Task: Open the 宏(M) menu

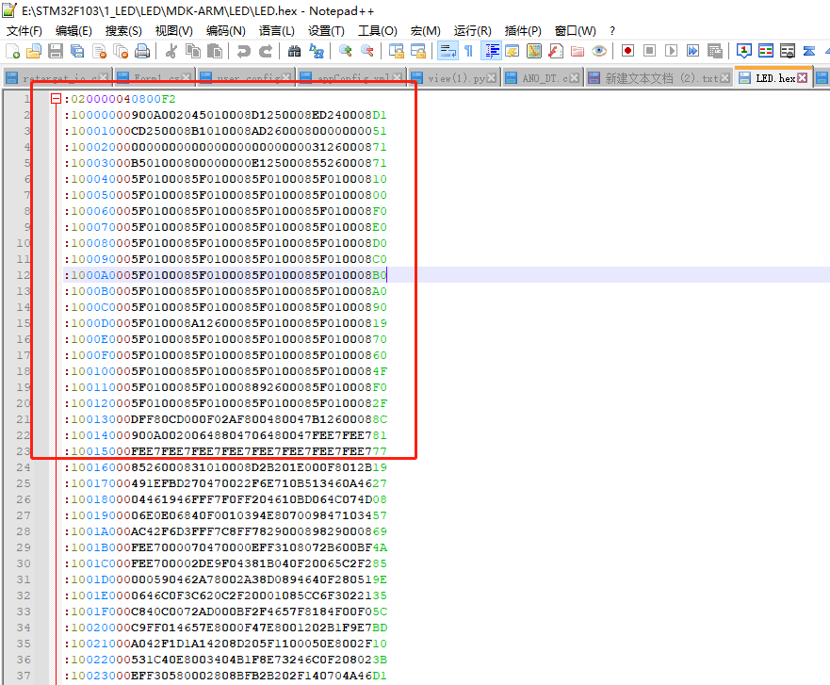Action: [x=425, y=31]
